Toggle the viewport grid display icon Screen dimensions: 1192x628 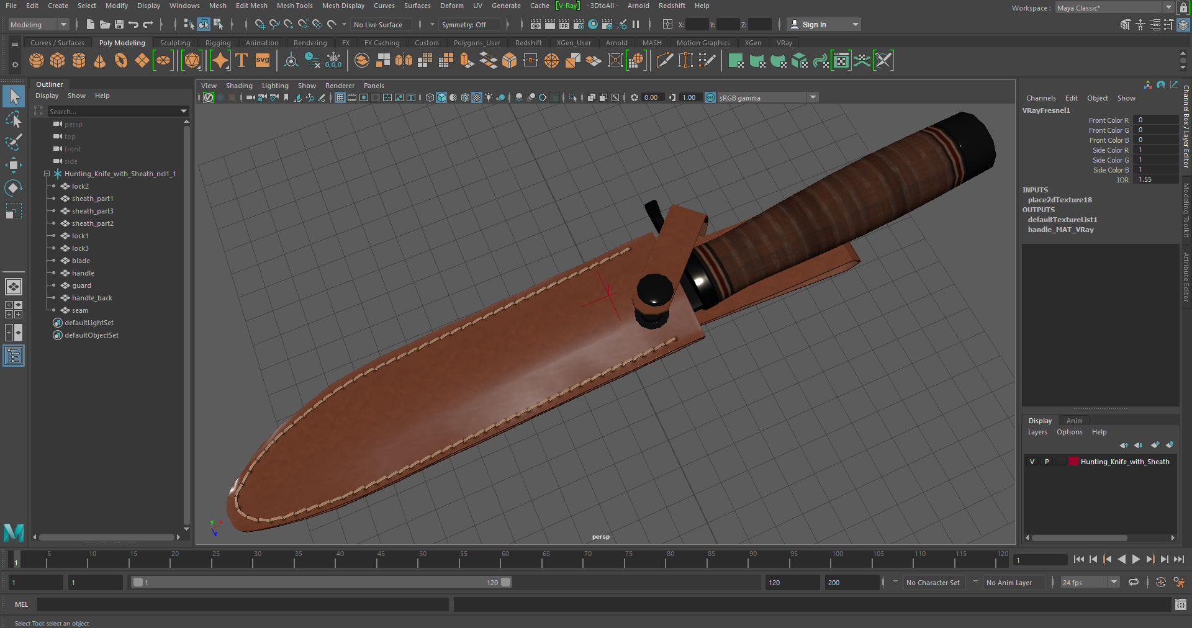point(340,97)
